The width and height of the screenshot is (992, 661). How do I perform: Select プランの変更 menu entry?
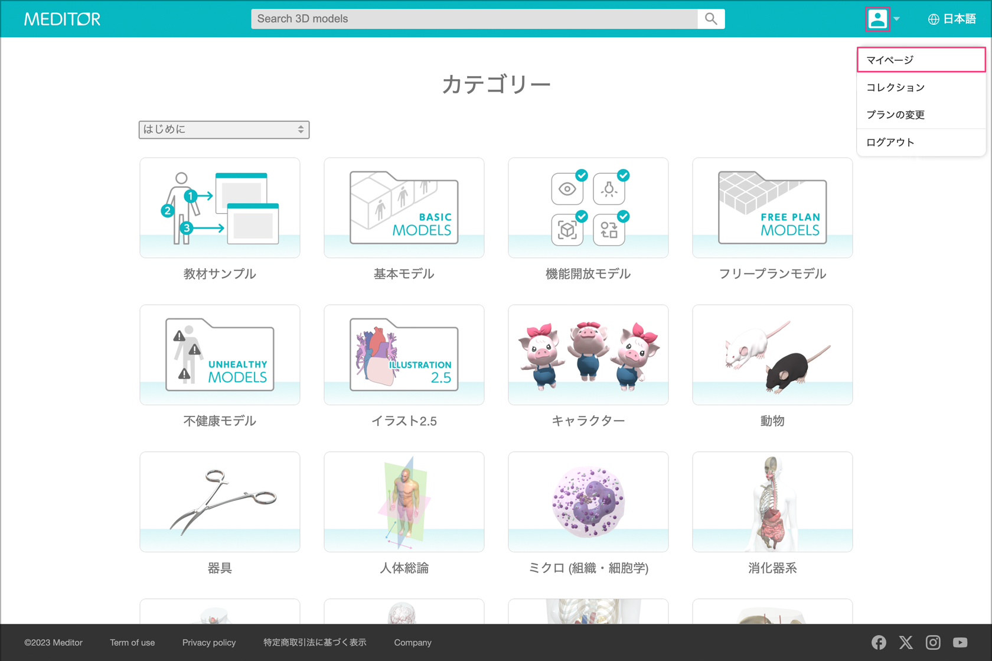click(895, 115)
